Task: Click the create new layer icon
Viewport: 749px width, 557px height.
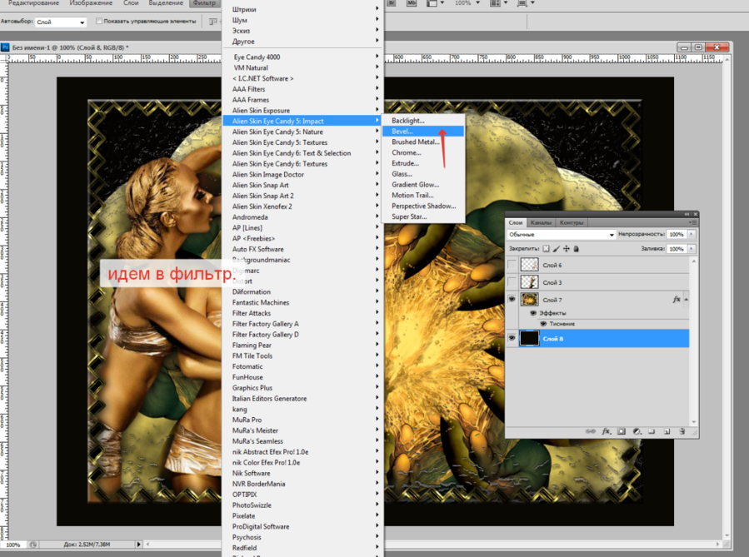Action: click(x=667, y=431)
